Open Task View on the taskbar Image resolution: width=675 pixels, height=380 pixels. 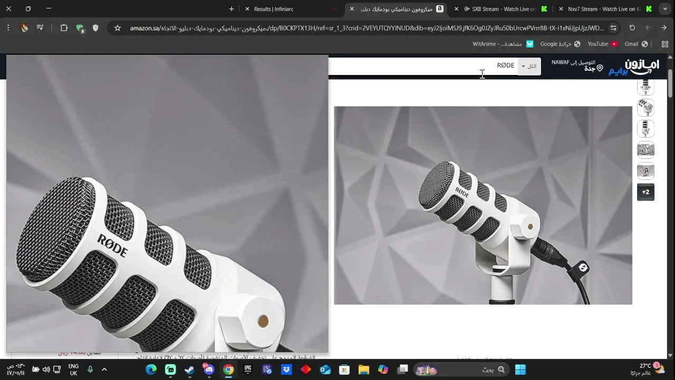tap(403, 369)
